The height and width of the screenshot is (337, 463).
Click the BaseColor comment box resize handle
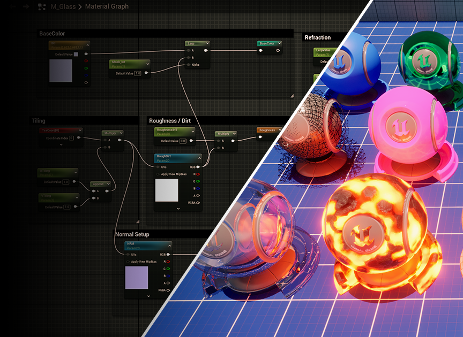pyautogui.click(x=292, y=96)
